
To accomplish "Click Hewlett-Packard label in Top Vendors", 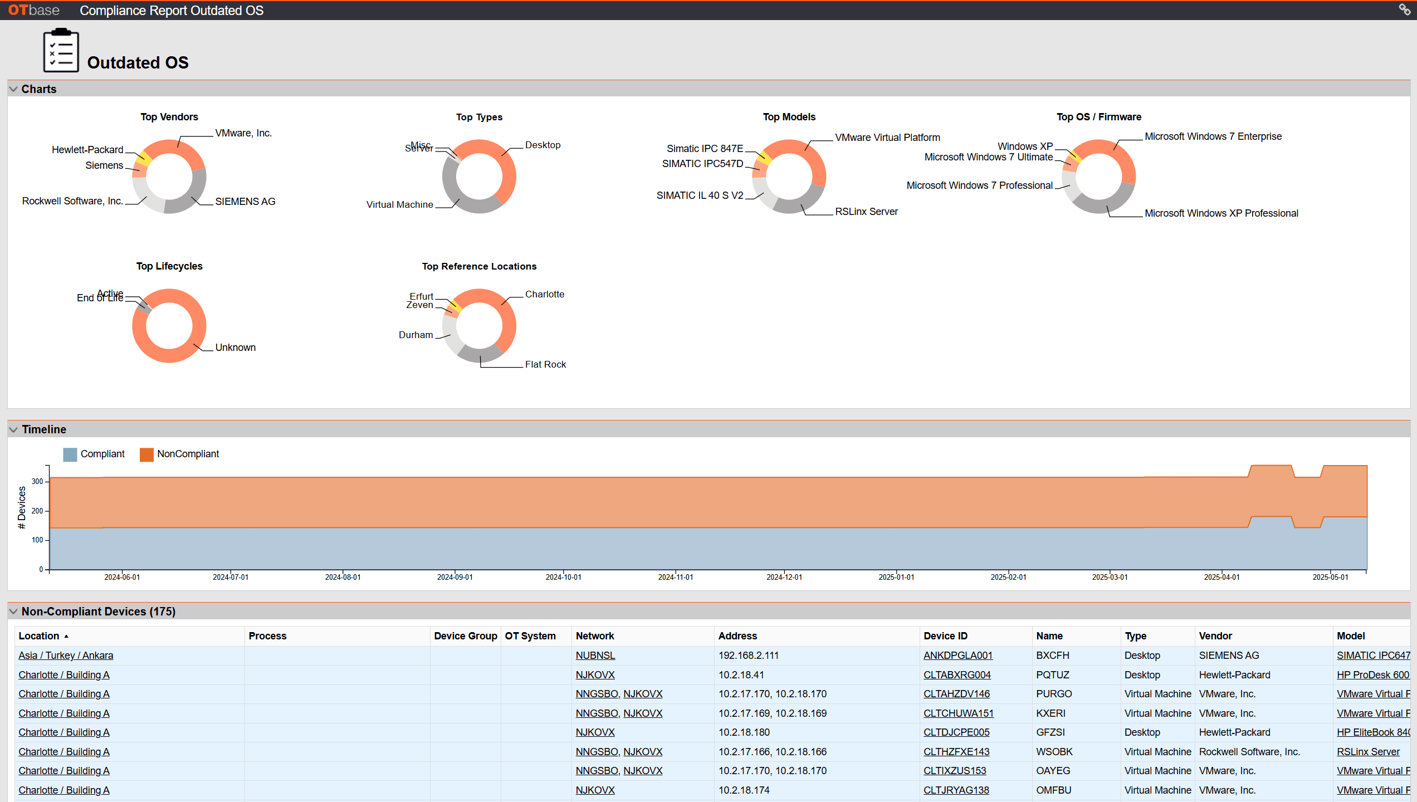I will pyautogui.click(x=87, y=150).
